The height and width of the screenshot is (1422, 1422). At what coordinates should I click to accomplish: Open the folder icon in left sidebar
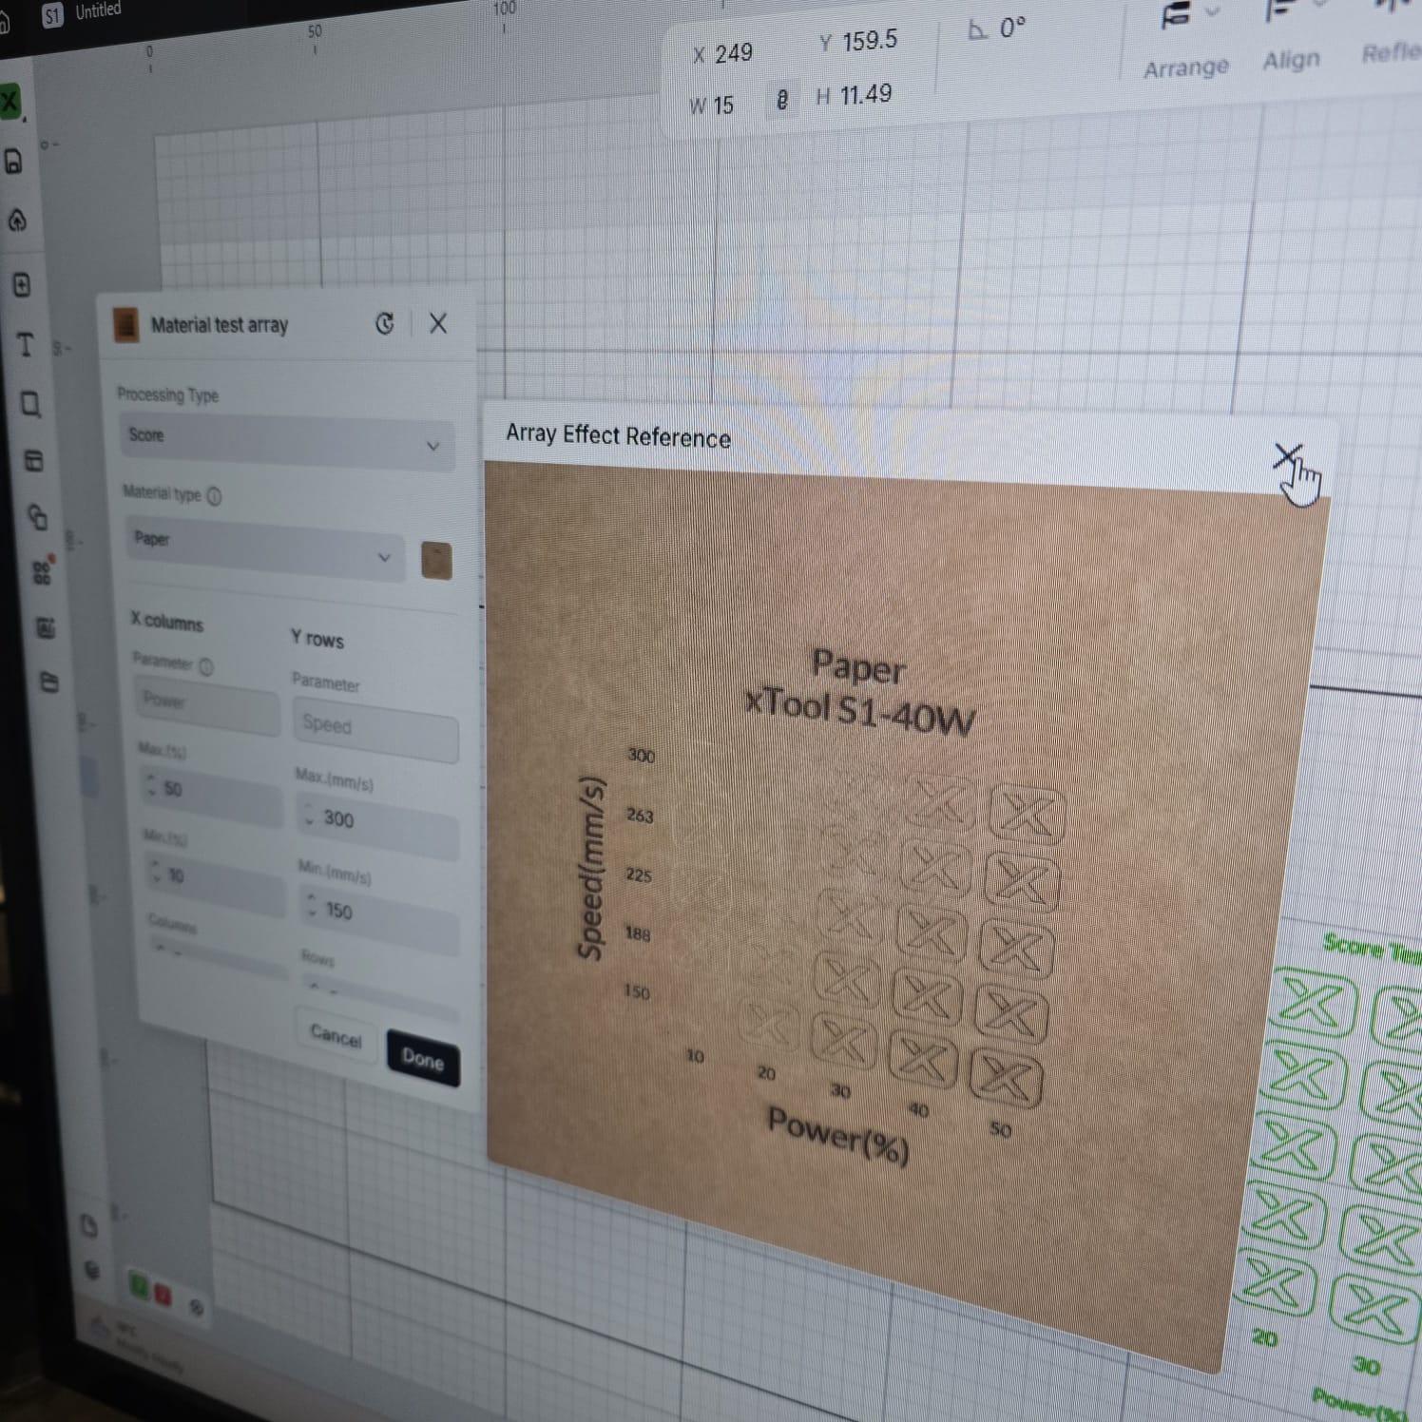pyautogui.click(x=49, y=682)
